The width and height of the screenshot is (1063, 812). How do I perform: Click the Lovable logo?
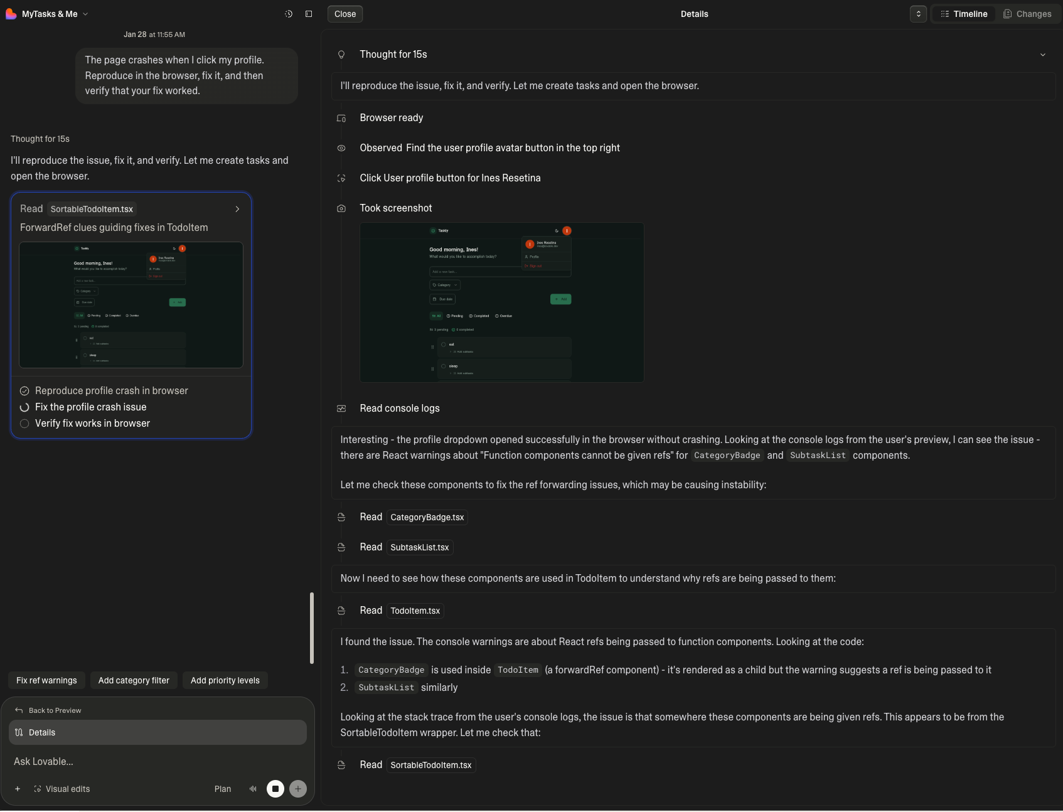[x=11, y=13]
